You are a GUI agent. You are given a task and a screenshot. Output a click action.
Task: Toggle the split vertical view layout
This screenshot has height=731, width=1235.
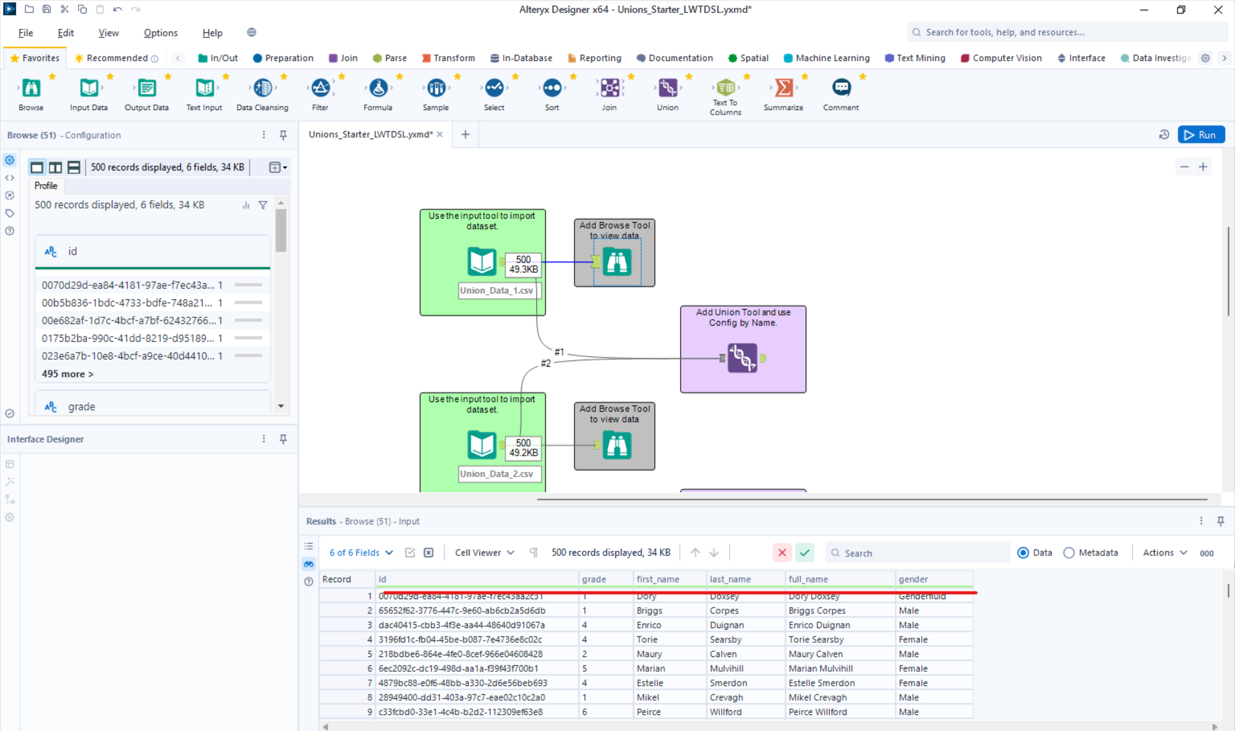click(56, 167)
